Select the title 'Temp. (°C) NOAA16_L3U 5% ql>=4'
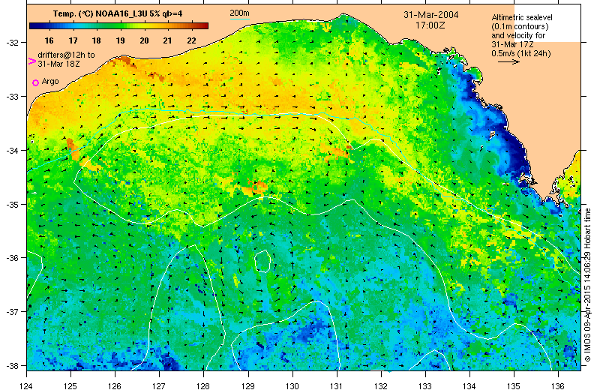 coord(118,13)
